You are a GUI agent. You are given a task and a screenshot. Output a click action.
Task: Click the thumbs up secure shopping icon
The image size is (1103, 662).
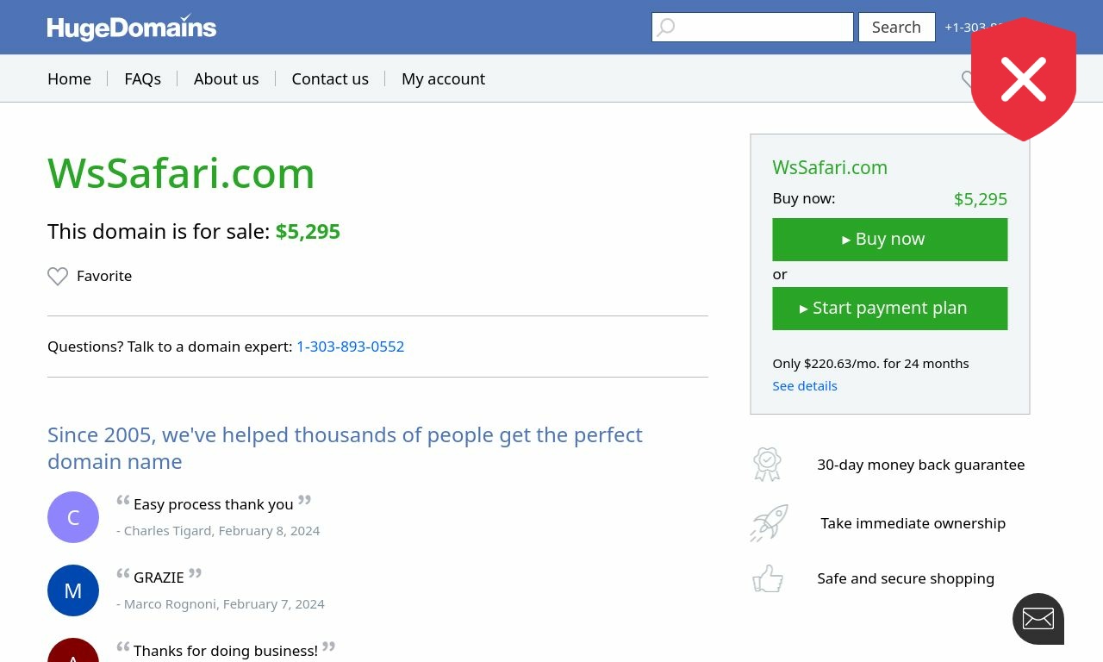pos(768,578)
